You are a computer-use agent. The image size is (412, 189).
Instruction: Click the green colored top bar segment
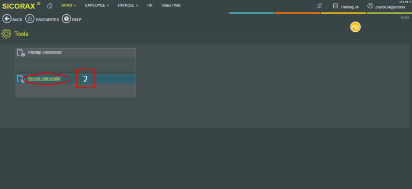pos(389,13)
